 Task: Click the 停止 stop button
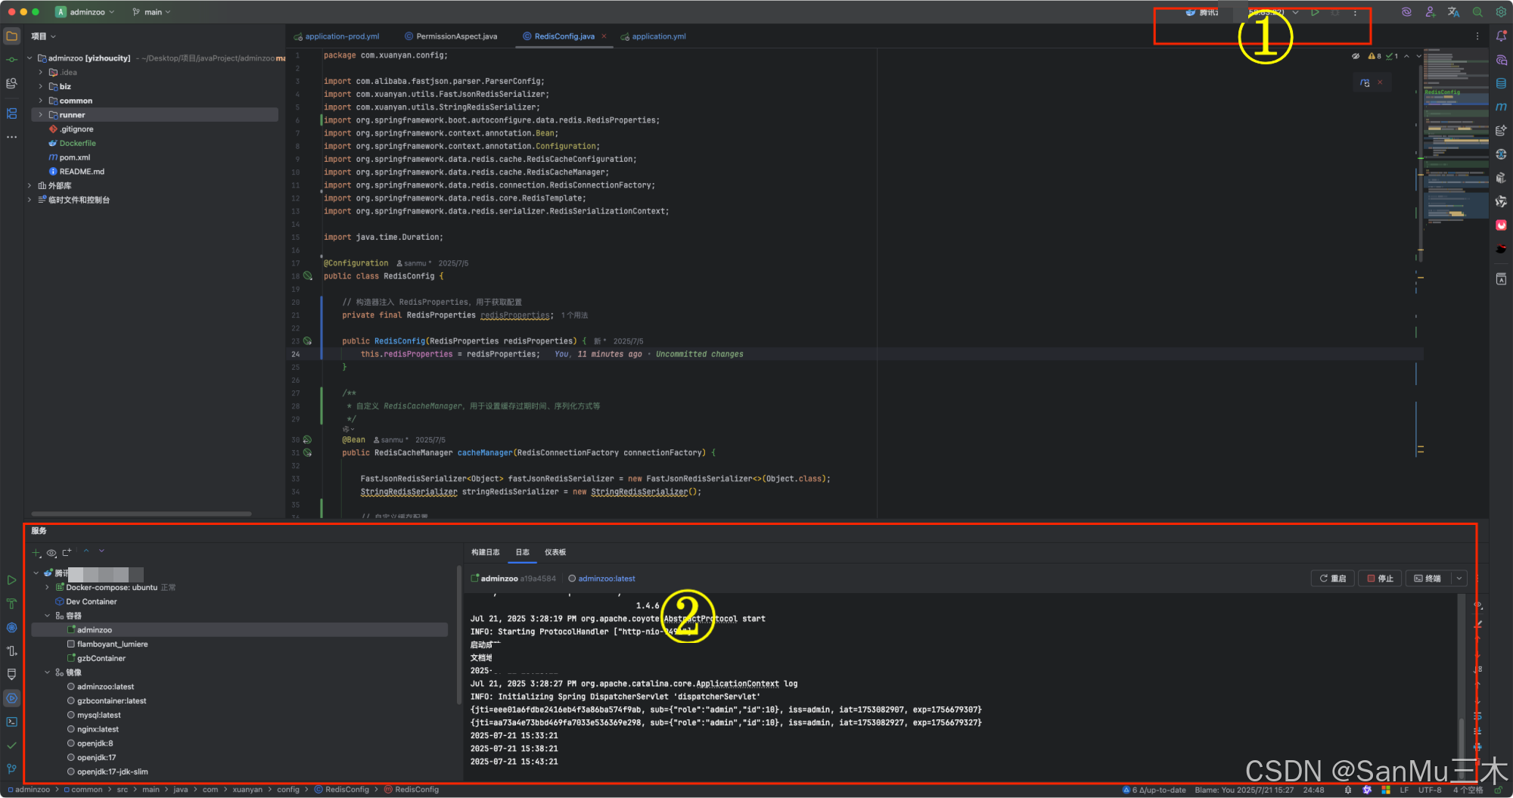tap(1380, 579)
